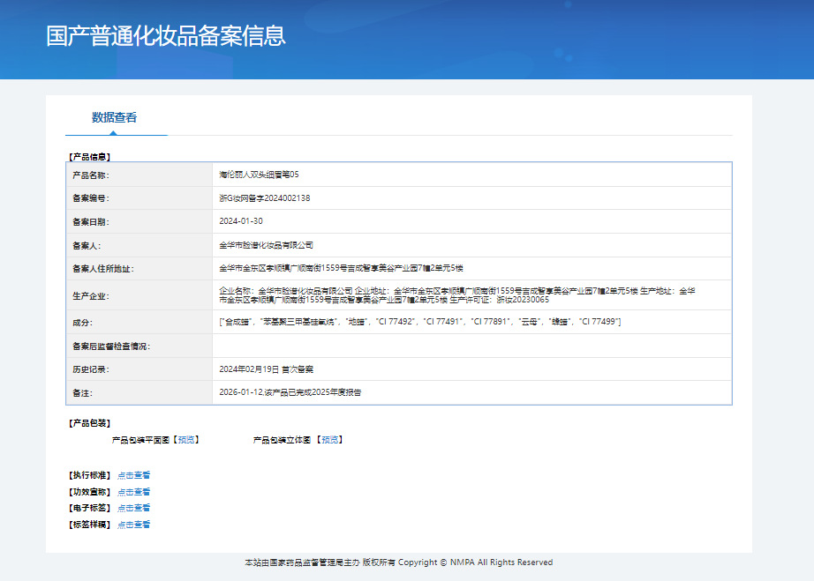The height and width of the screenshot is (581, 814).
Task: Click the 【产品信息】 section heading
Action: tap(89, 157)
